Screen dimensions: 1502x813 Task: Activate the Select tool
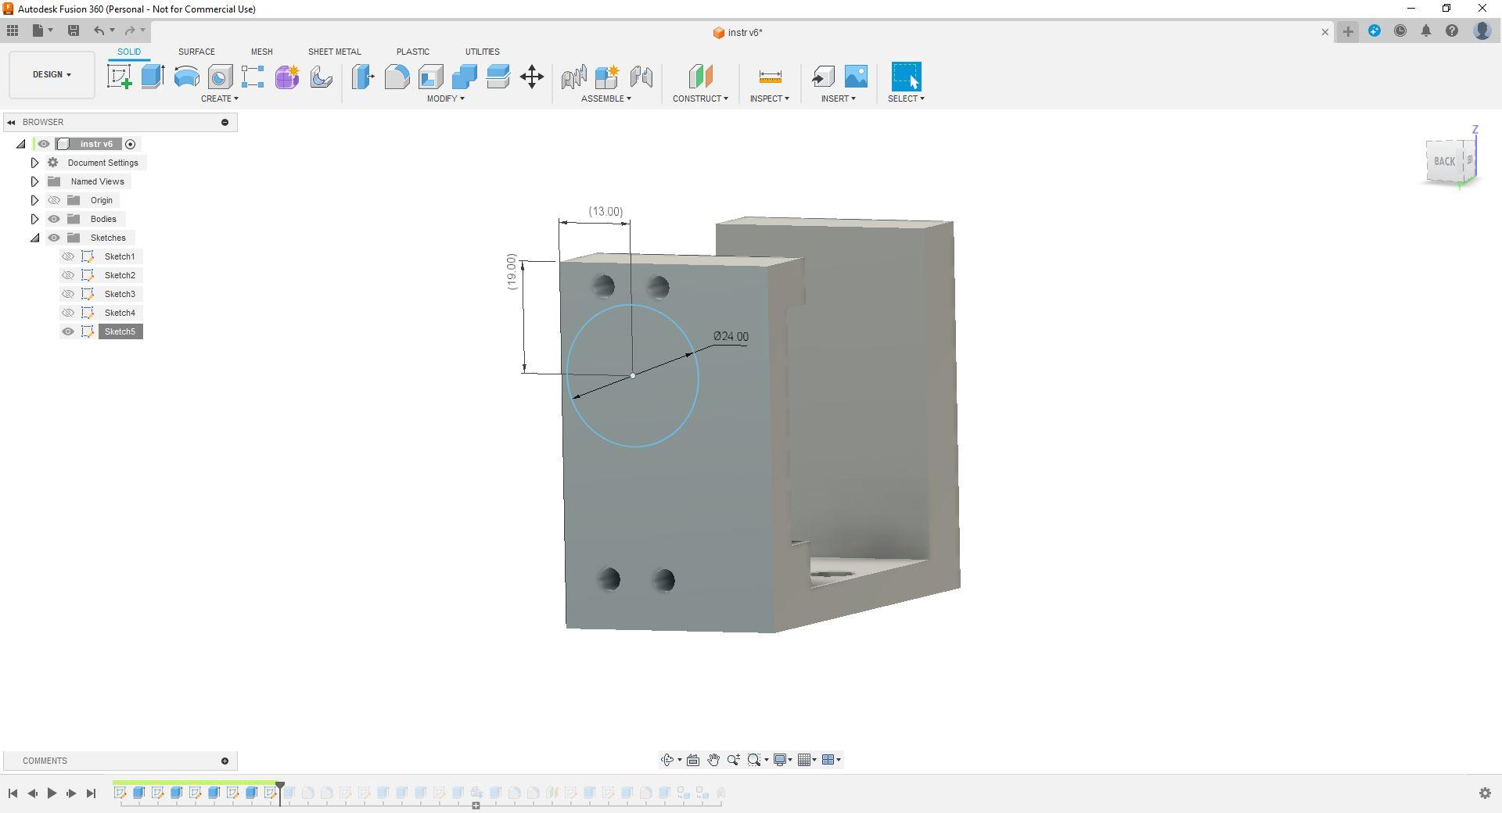[906, 77]
